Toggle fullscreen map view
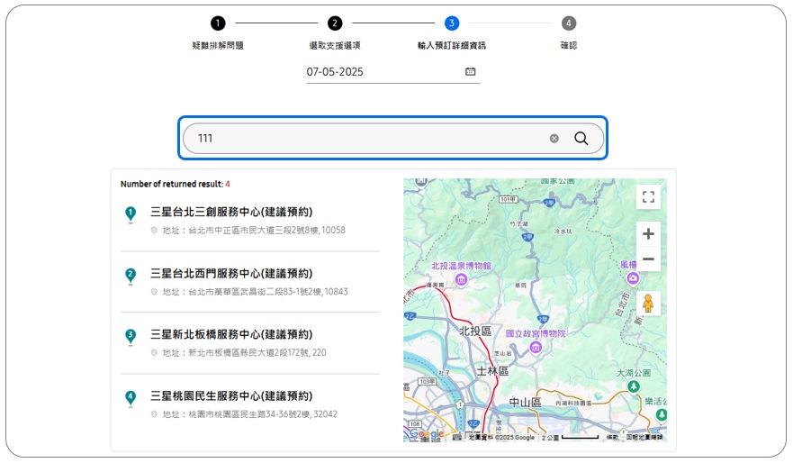This screenshot has height=463, width=793. click(x=648, y=196)
